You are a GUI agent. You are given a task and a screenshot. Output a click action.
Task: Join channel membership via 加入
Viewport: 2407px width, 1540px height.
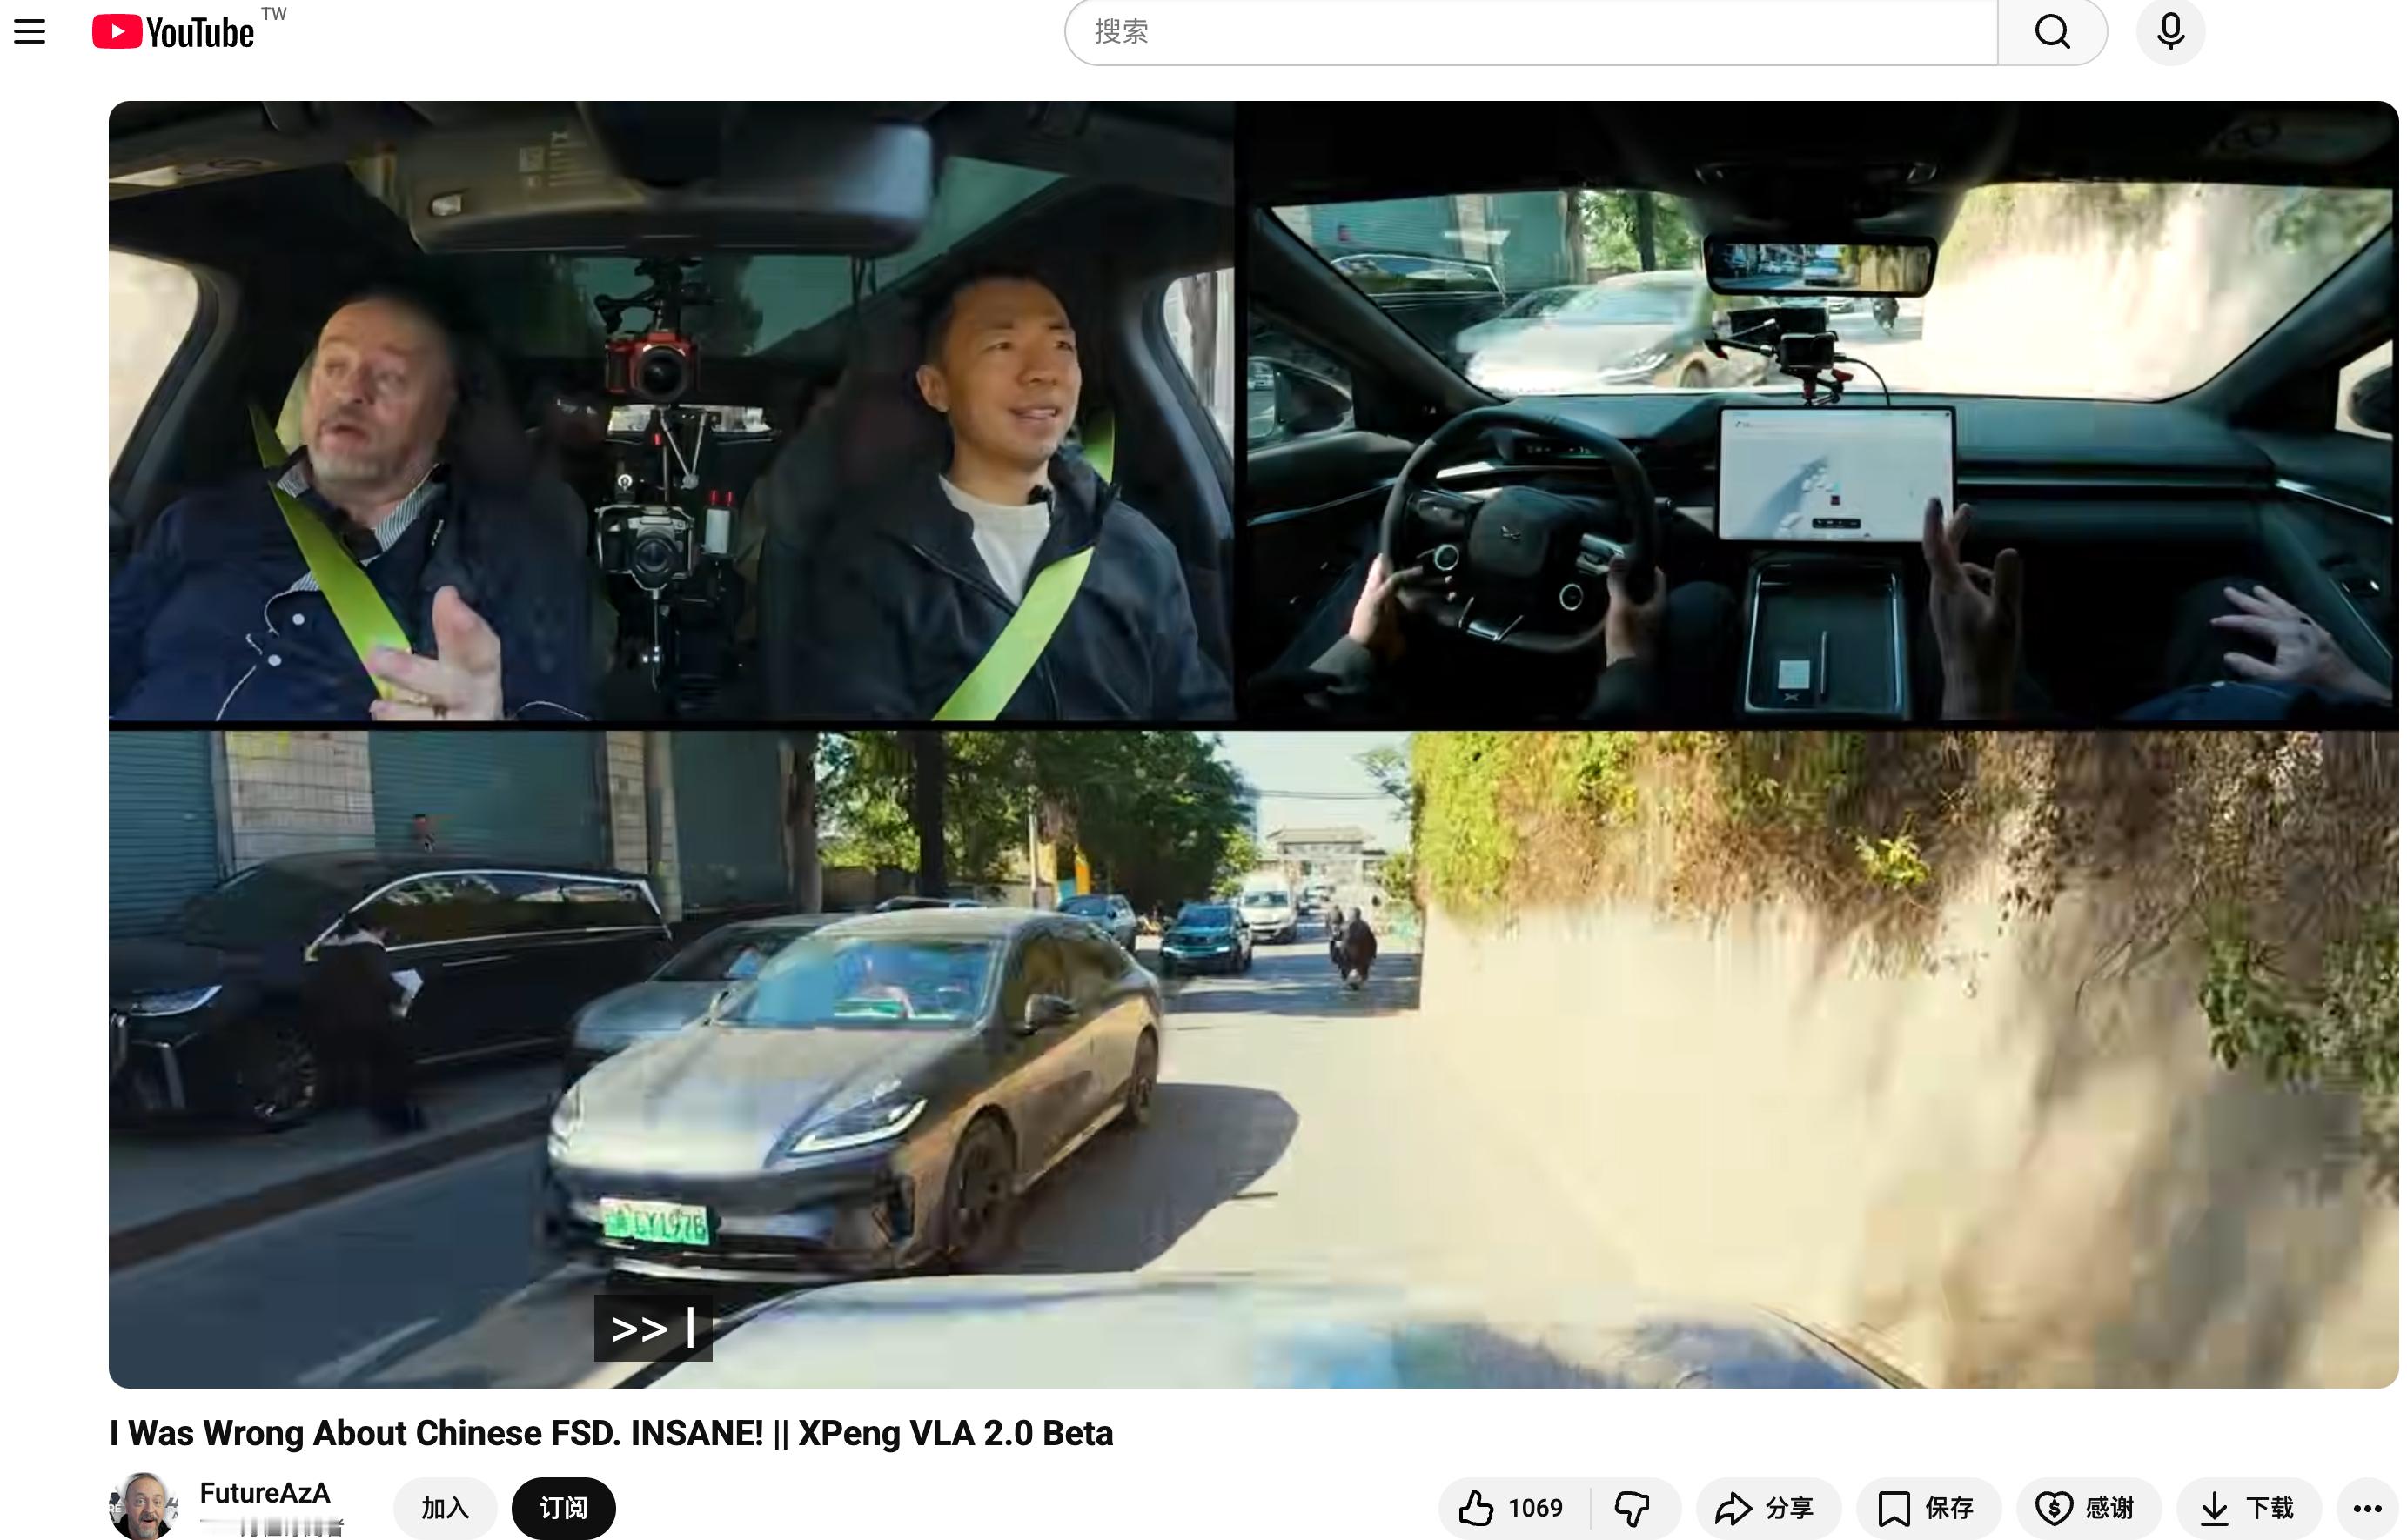pos(445,1507)
